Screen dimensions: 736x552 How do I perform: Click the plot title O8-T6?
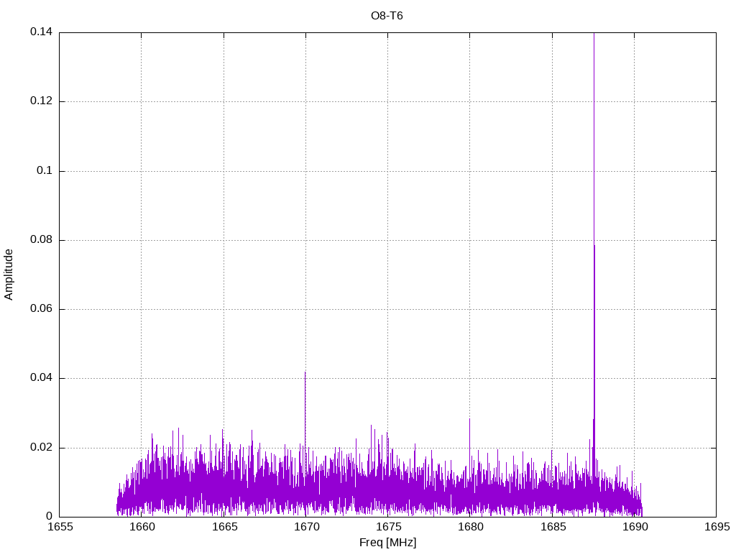(387, 16)
